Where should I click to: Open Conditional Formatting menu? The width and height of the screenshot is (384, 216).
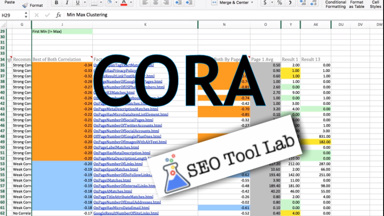point(336,4)
